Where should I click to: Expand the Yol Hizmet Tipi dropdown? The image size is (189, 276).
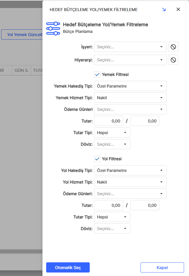pos(130,182)
